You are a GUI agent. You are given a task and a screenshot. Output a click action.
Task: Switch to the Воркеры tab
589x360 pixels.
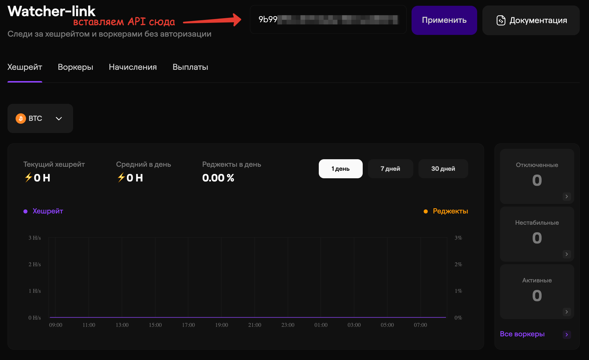click(75, 67)
